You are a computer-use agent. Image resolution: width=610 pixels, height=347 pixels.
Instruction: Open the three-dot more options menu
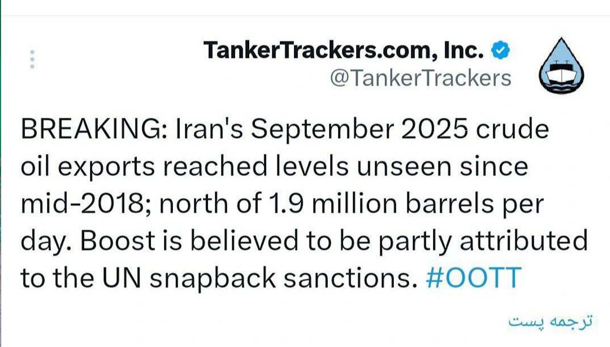[x=32, y=59]
